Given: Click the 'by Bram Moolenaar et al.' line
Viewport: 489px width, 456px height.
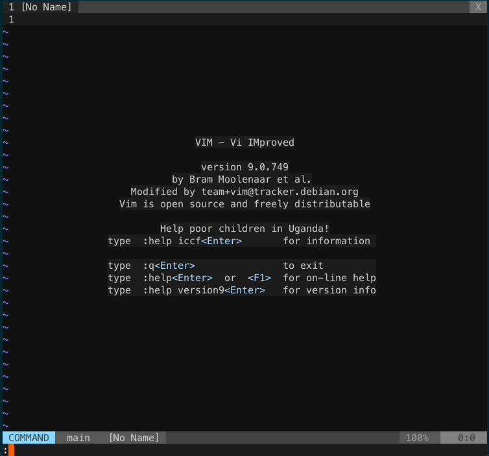Looking at the screenshot, I should [241, 179].
